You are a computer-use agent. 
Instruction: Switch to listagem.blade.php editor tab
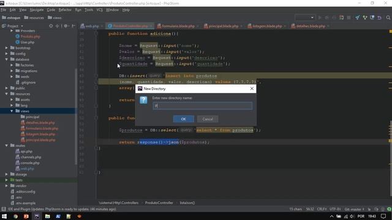point(267,26)
